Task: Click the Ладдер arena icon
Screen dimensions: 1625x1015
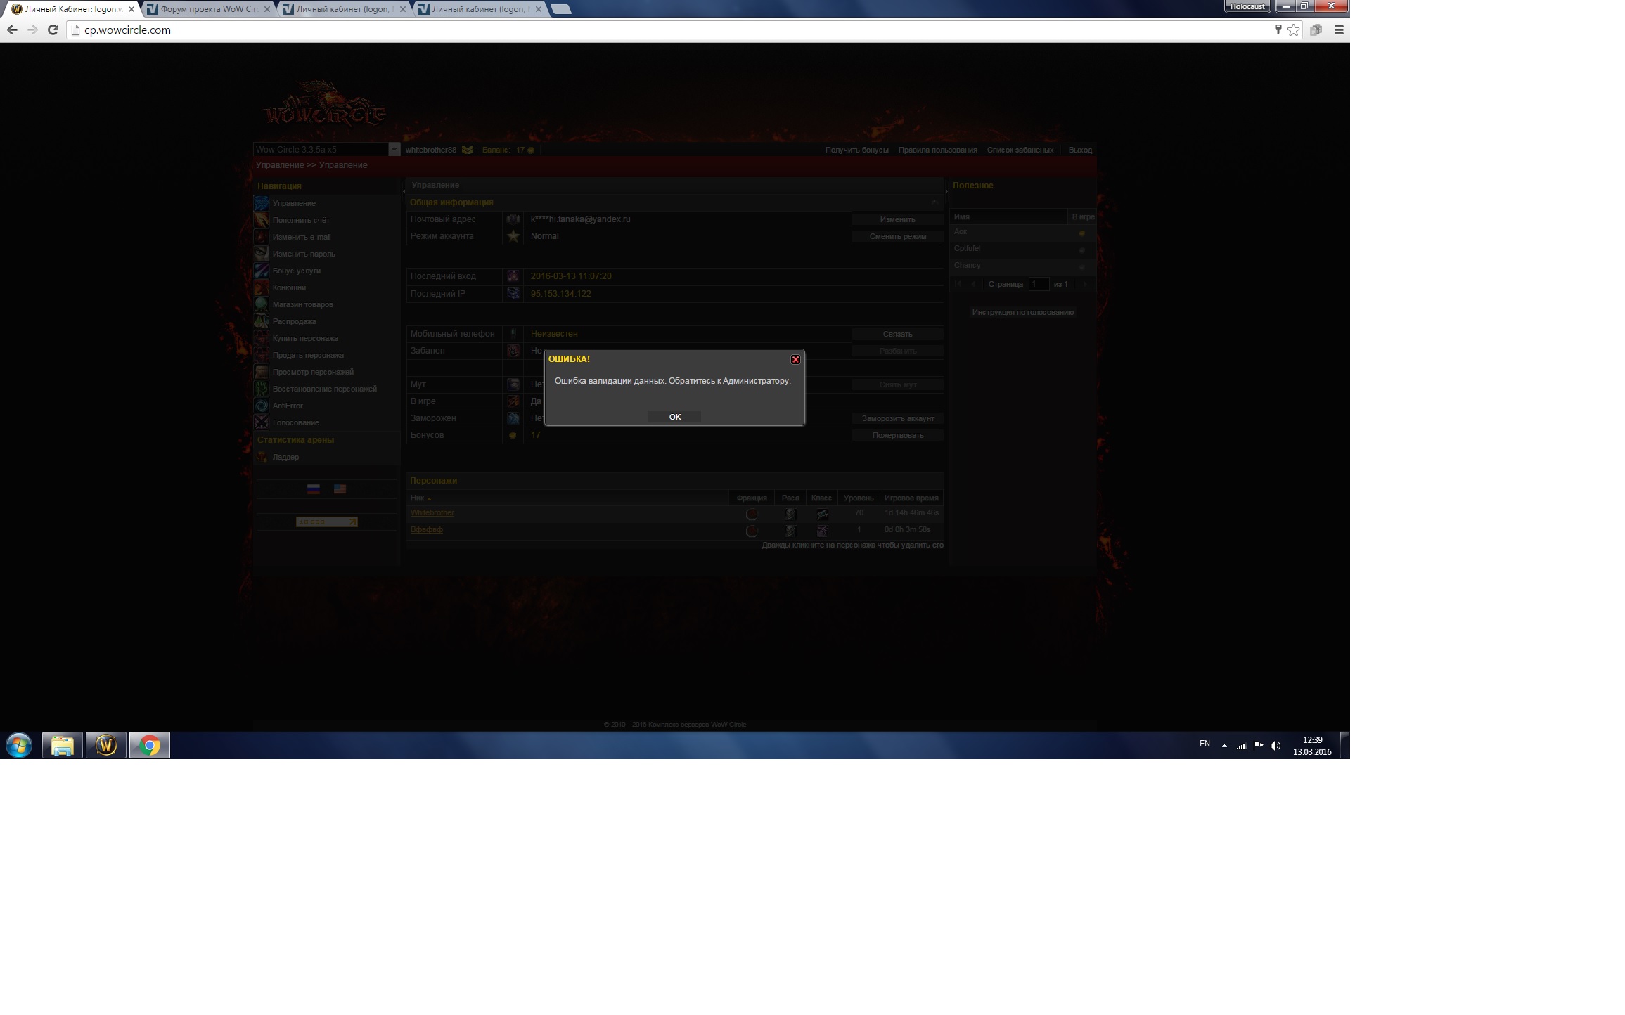Action: tap(262, 457)
